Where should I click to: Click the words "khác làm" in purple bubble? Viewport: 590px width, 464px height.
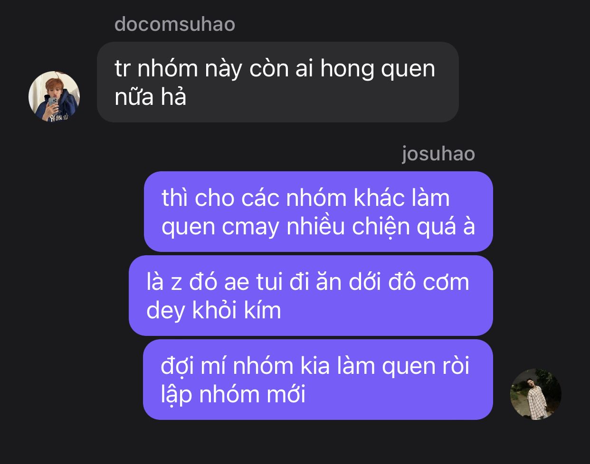tap(402, 198)
